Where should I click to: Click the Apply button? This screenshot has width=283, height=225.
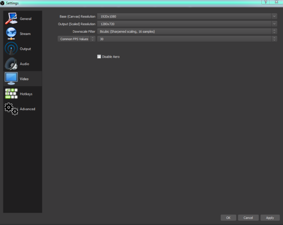[270, 217]
